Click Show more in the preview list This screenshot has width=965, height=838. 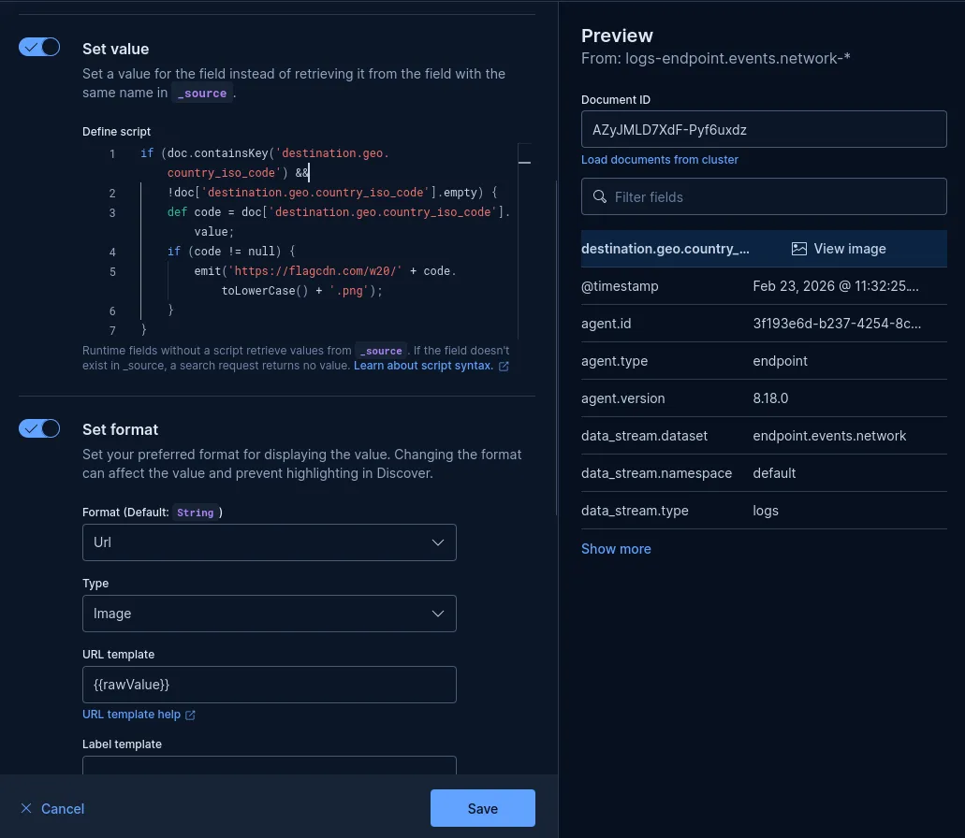pyautogui.click(x=616, y=549)
